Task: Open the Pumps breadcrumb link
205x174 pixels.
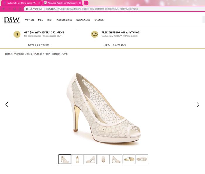Action: pos(38,54)
